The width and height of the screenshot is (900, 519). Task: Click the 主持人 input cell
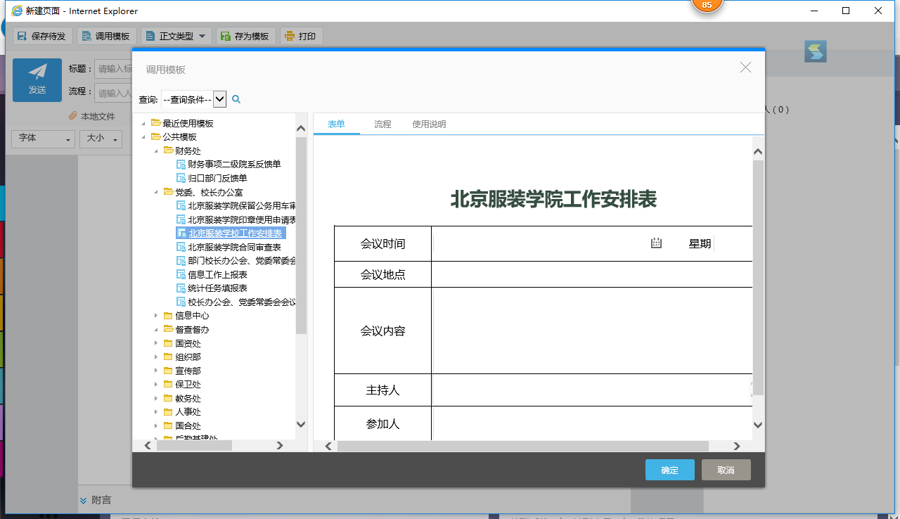[592, 390]
